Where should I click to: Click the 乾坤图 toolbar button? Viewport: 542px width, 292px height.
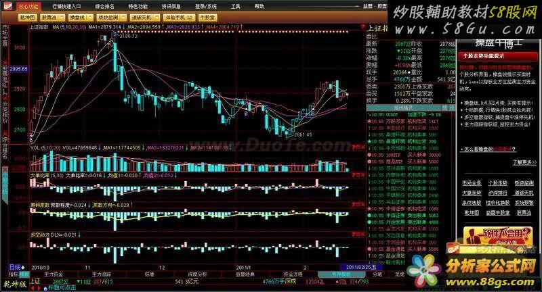(27, 18)
